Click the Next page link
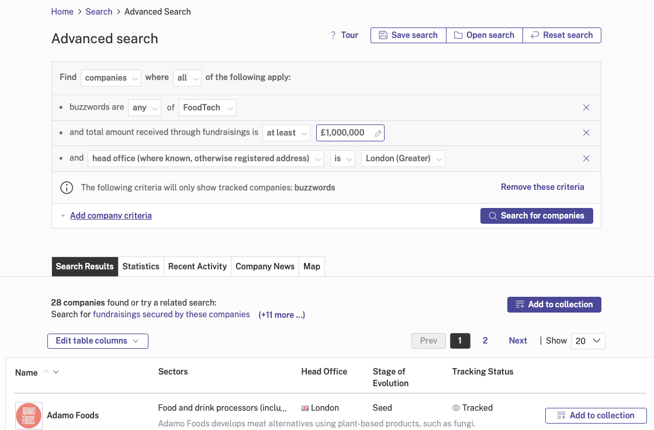Screen dimensions: 654x430 click(518, 341)
